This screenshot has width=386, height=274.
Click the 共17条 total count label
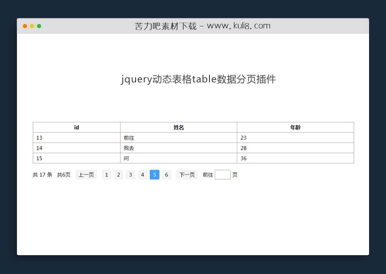[42, 175]
